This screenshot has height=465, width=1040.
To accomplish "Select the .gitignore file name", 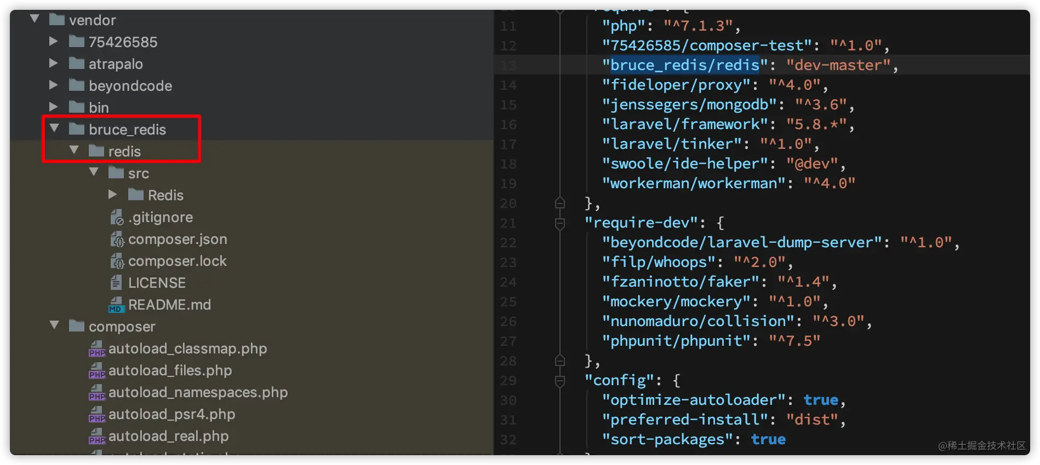I will pyautogui.click(x=161, y=217).
